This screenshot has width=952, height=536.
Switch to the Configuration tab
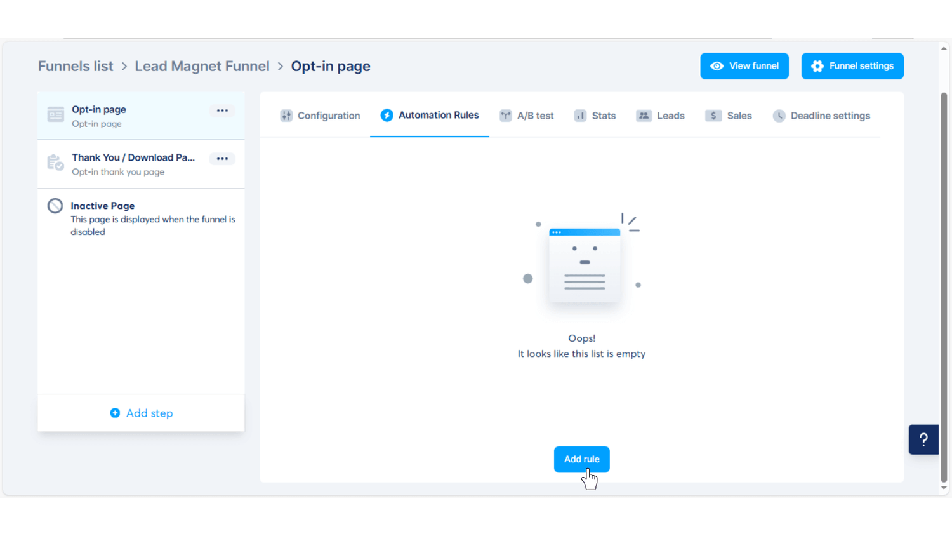(x=321, y=116)
